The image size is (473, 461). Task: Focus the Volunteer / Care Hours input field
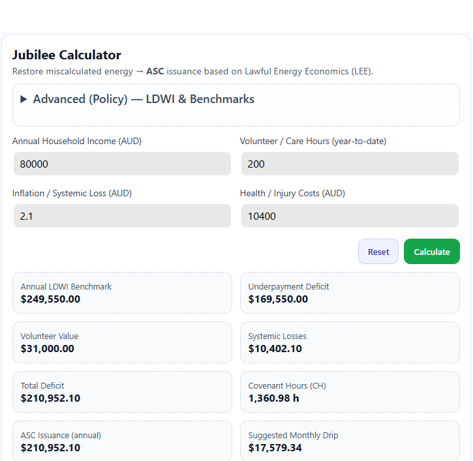coord(350,164)
